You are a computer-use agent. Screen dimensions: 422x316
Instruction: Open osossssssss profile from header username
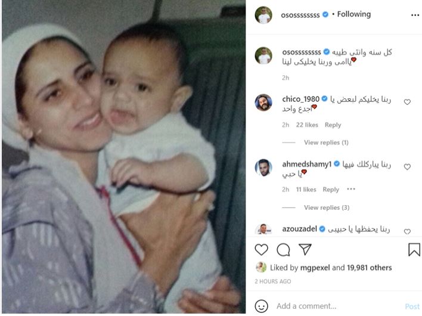click(x=300, y=15)
